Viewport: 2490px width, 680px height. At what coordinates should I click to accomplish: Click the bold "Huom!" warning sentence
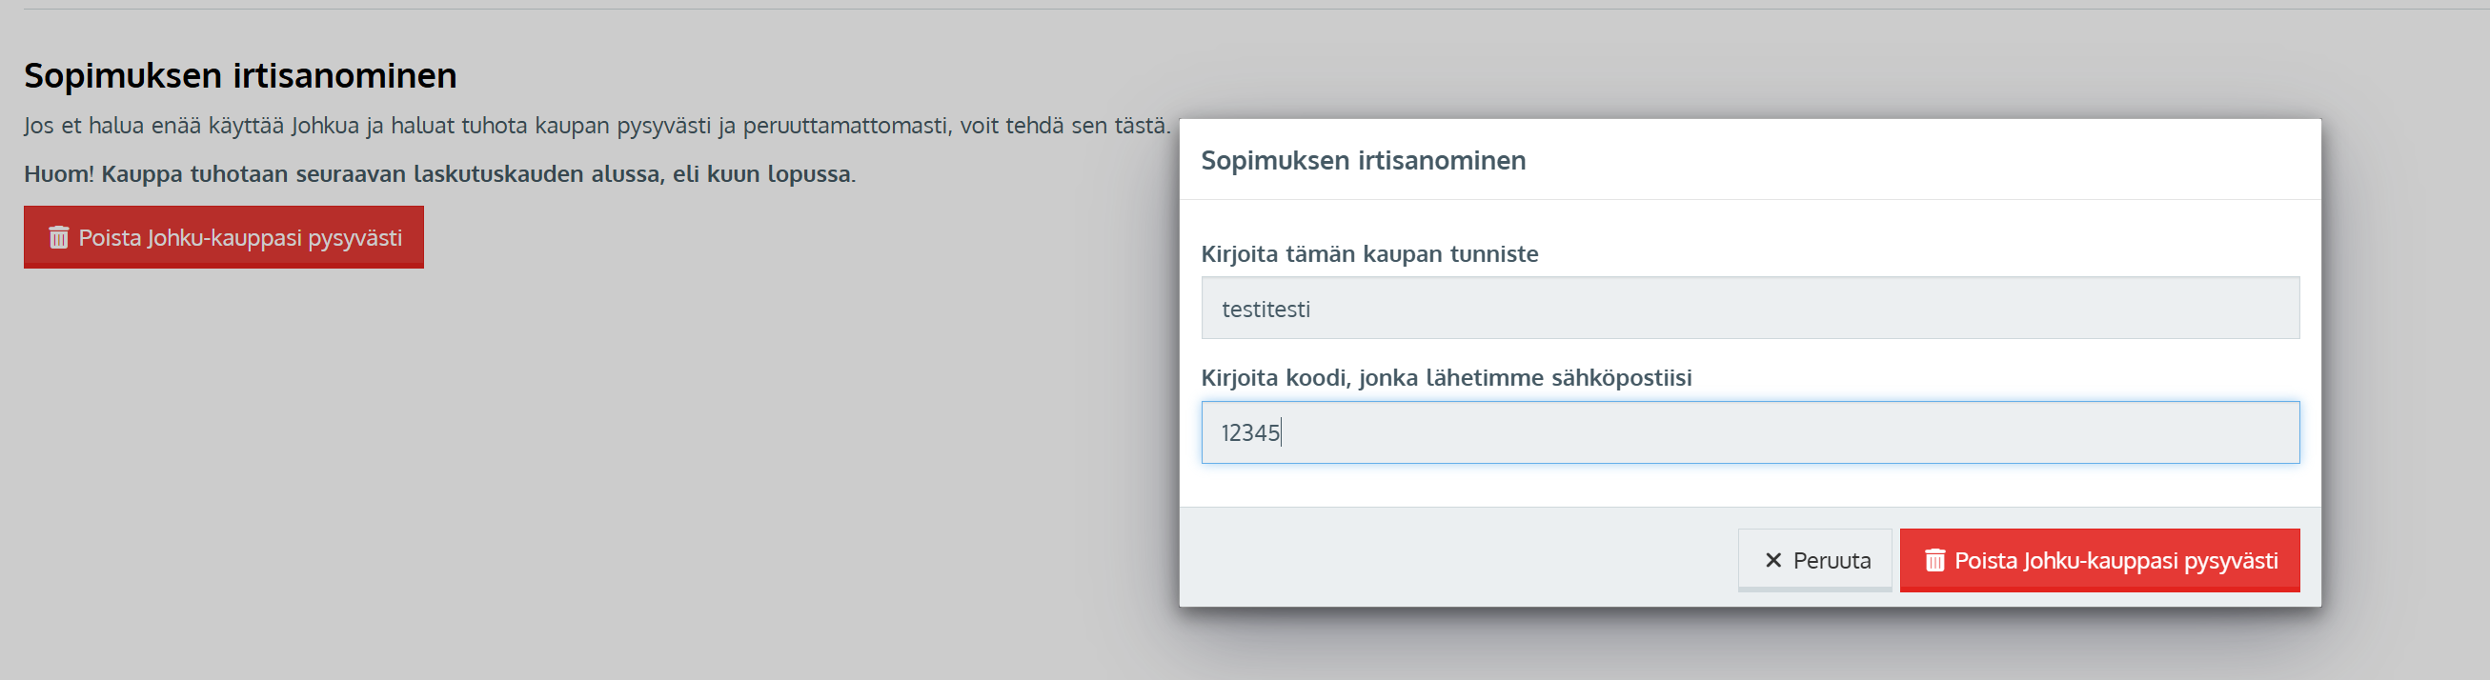[440, 174]
